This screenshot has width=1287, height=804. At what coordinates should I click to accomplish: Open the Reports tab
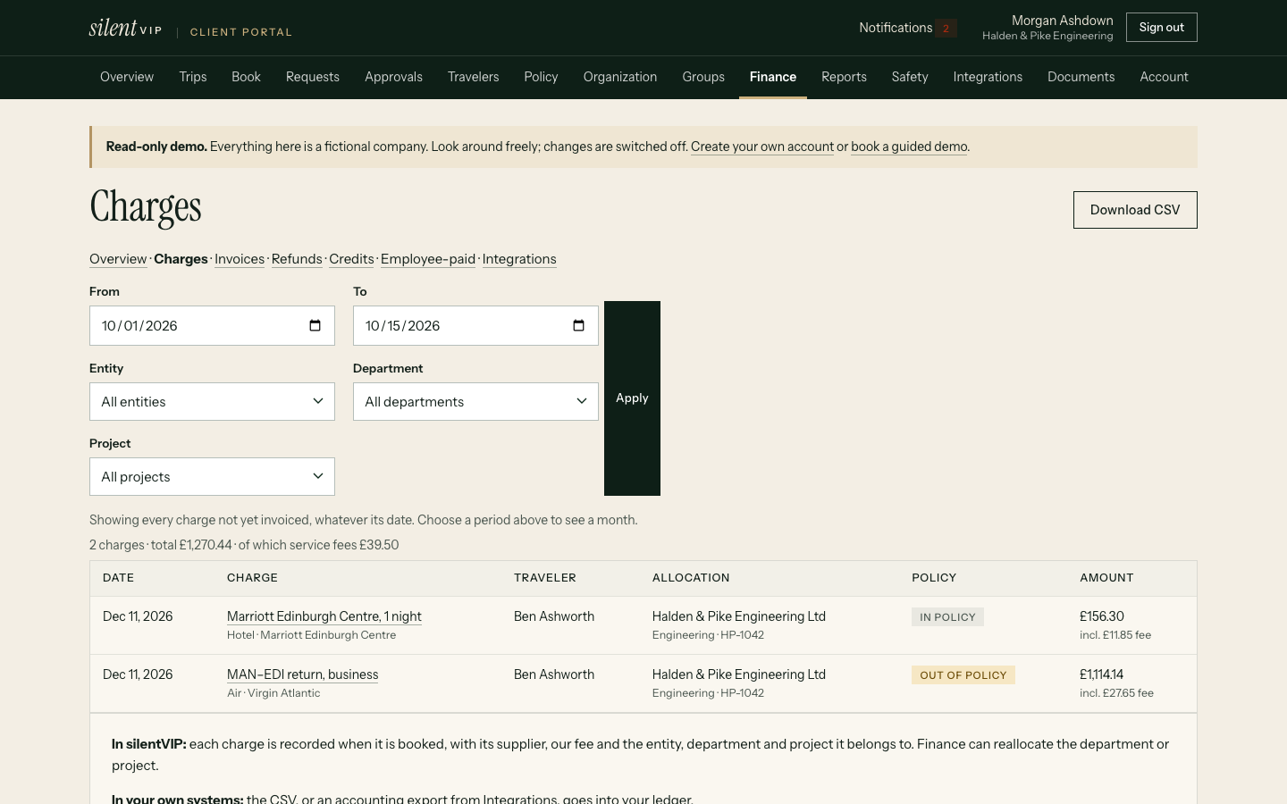[845, 77]
